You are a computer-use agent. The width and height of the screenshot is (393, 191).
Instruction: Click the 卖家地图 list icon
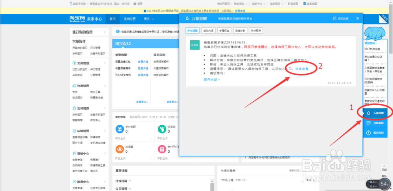tap(305, 4)
